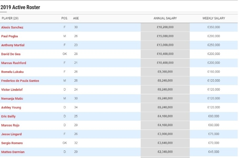The height and width of the screenshot is (158, 239).
Task: Click on Paul Pogba's name
Action: tap(9, 36)
